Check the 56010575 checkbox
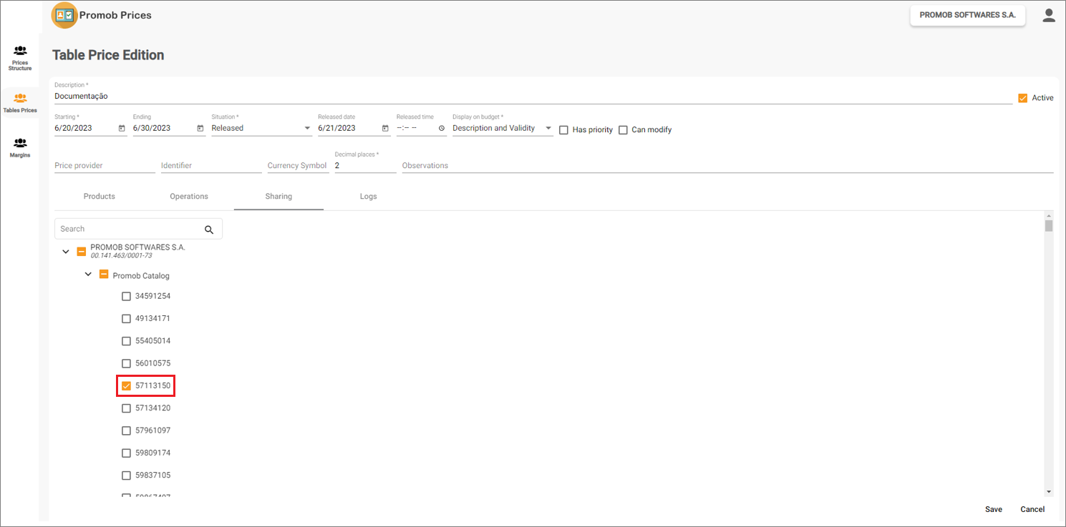1066x527 pixels. coord(126,363)
